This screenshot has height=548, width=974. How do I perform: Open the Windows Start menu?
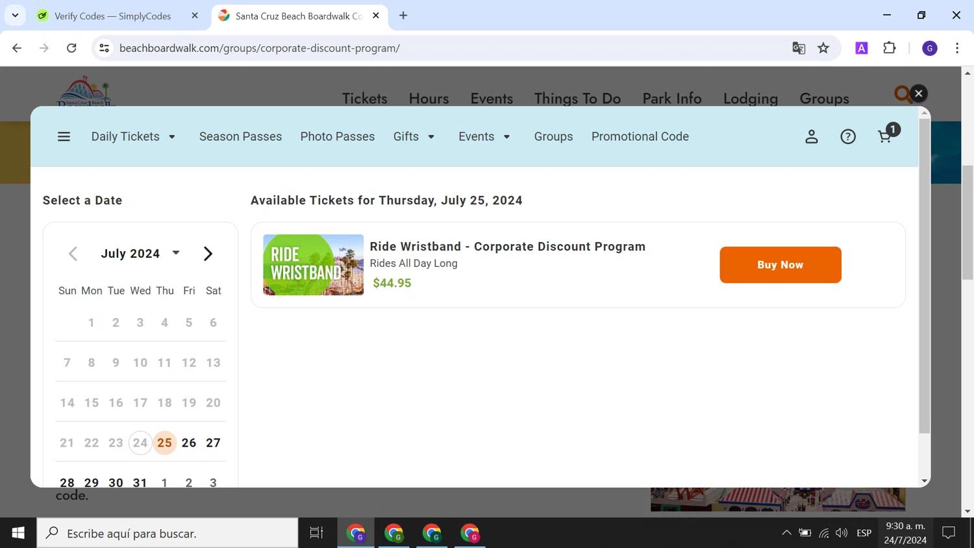[x=18, y=533]
